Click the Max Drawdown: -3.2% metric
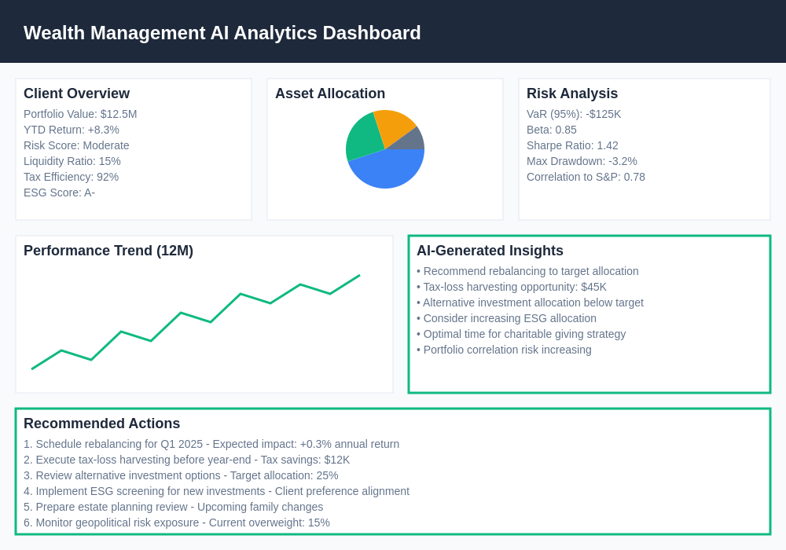786x550 pixels. point(582,161)
